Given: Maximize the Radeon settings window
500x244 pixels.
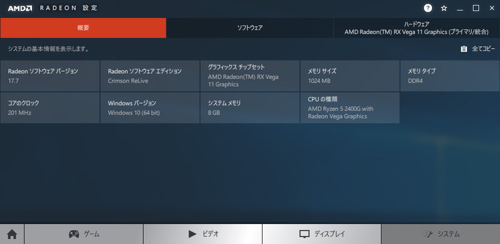Looking at the screenshot, I should click(x=476, y=8).
